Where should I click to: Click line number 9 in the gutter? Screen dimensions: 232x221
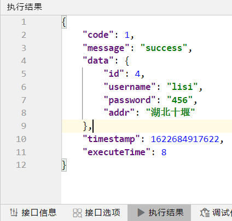[x=24, y=126]
